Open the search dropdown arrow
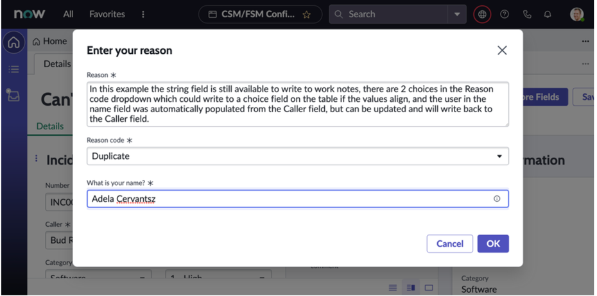Screen dimensions: 597x296 click(457, 14)
